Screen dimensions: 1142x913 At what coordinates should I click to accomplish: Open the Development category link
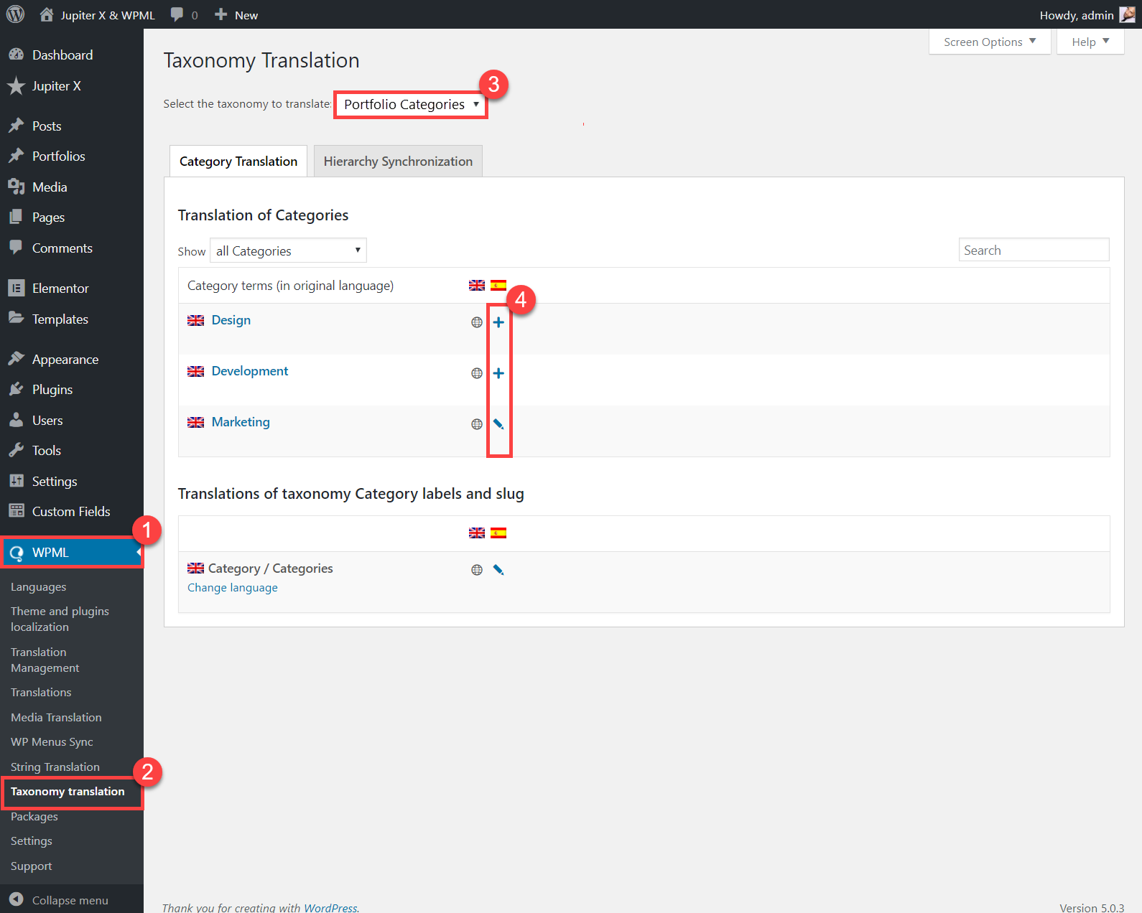click(x=250, y=371)
